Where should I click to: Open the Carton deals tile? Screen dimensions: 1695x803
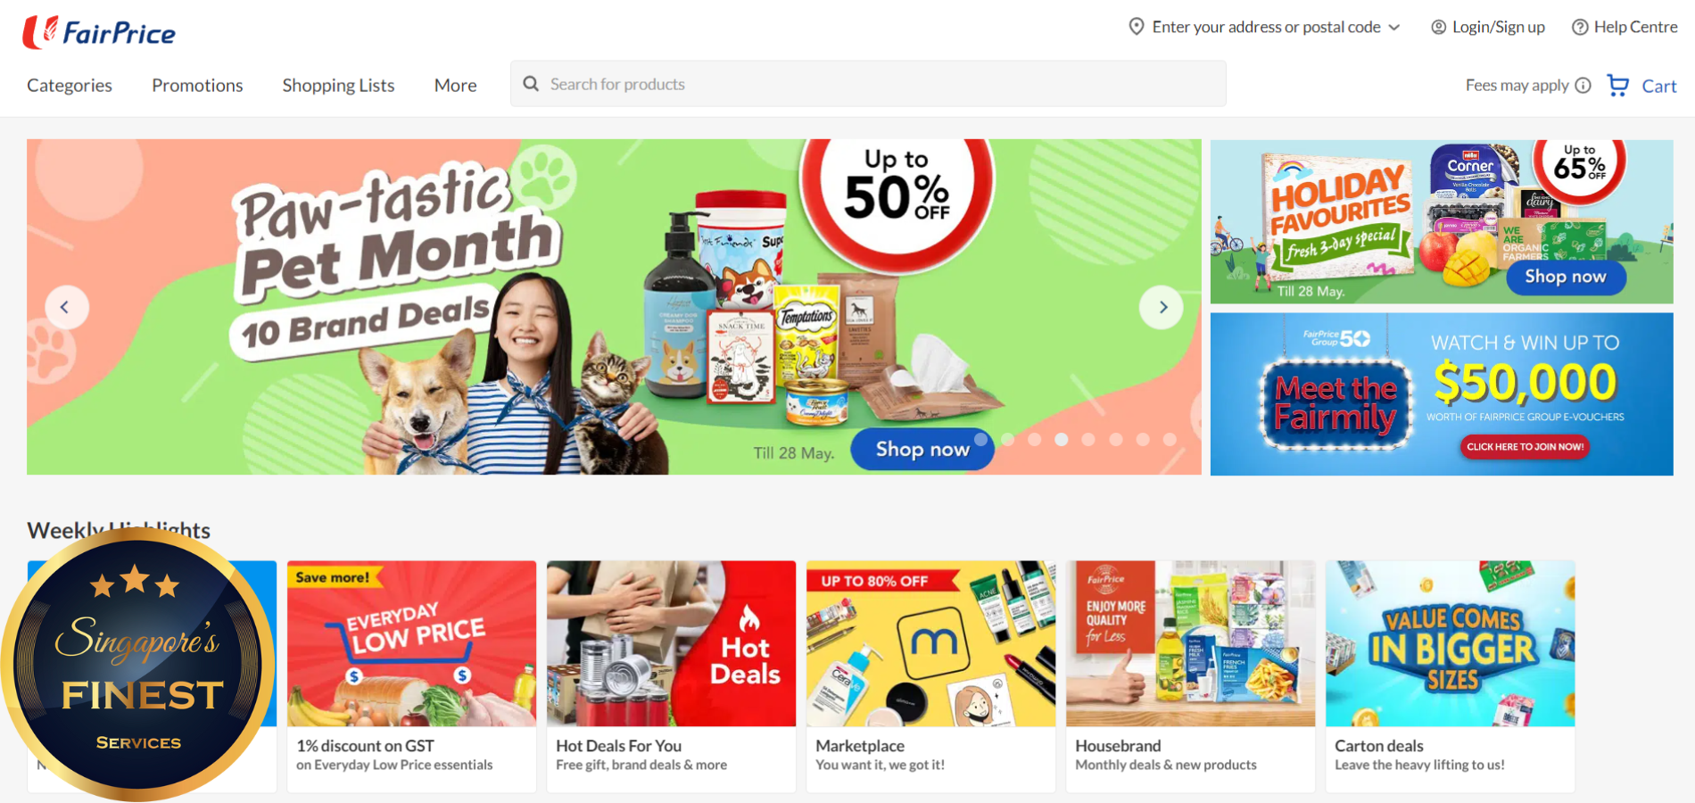coord(1450,676)
